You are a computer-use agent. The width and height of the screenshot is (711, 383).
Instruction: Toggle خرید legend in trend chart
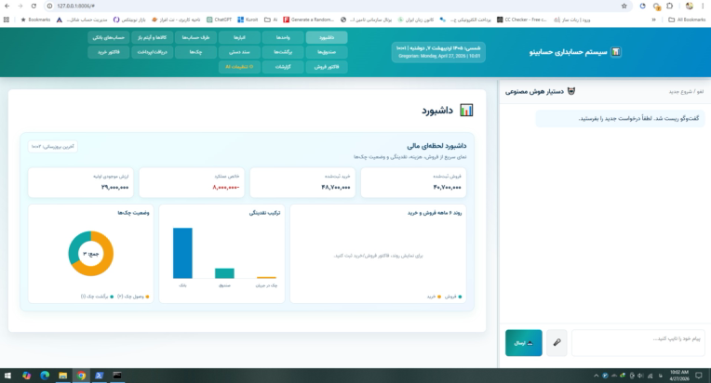434,297
